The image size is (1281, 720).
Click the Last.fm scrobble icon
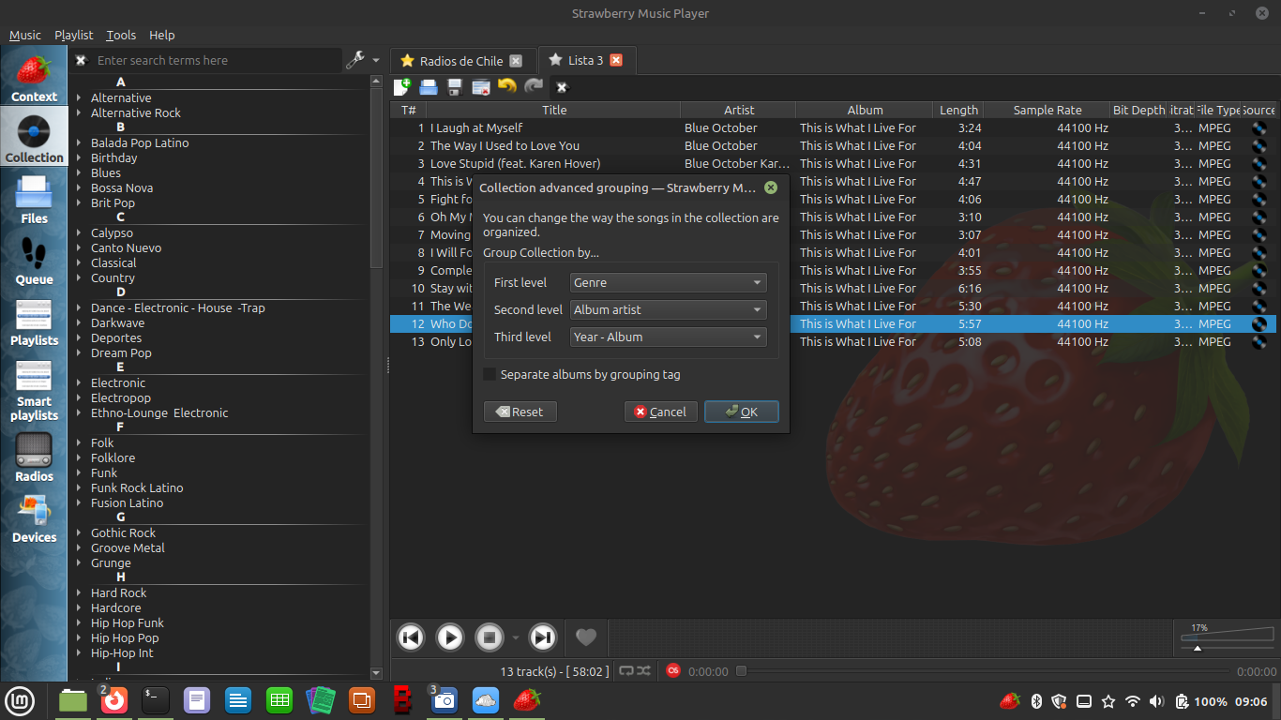672,670
